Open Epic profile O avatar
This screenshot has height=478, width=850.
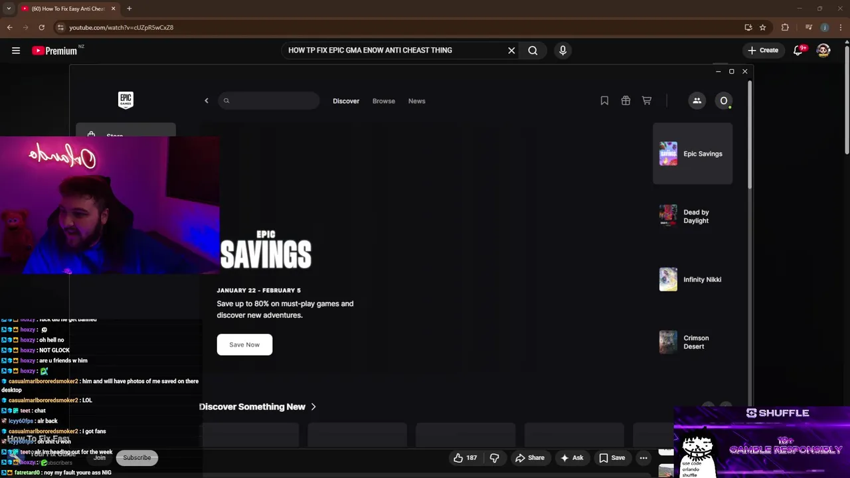pos(724,101)
